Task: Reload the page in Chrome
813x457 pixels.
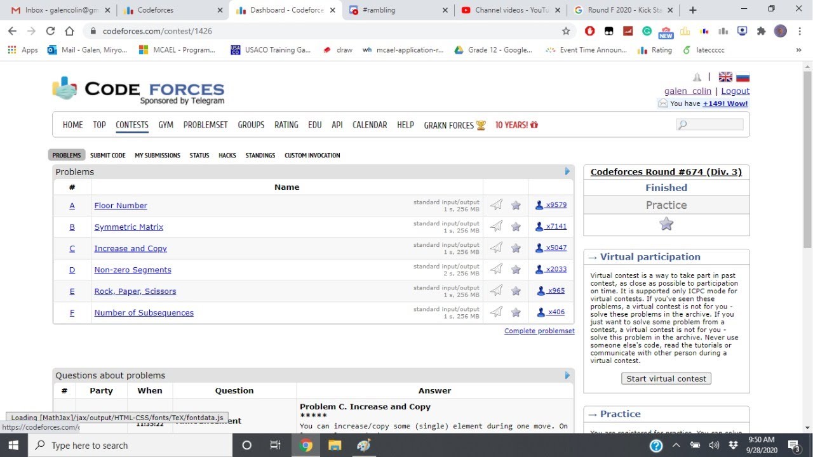Action: [50, 30]
